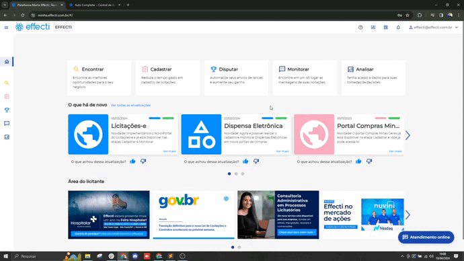Open the Analisar chart icon in the sidebar

point(7,137)
